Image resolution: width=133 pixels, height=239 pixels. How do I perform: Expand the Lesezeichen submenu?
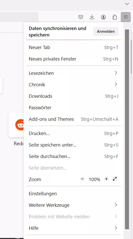pyautogui.click(x=73, y=73)
